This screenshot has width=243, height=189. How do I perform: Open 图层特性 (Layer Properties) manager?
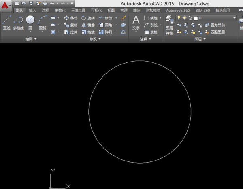(x=169, y=25)
